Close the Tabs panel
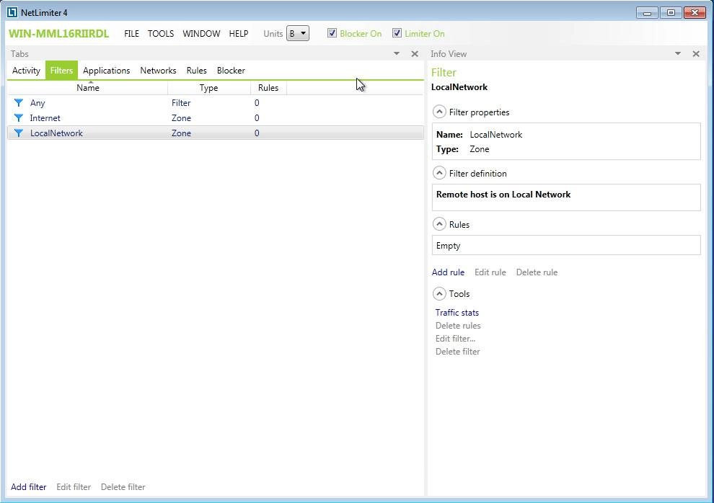This screenshot has height=503, width=714. 415,53
